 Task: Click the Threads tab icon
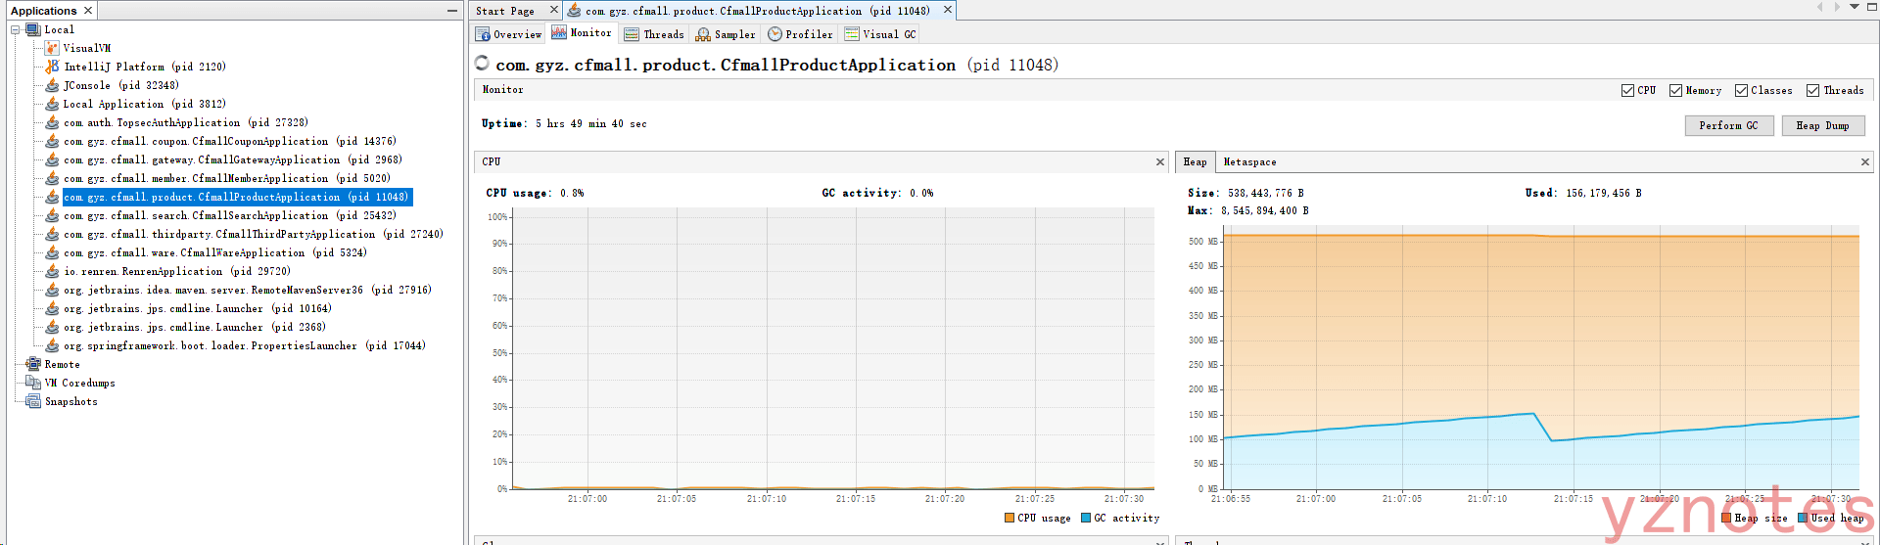pyautogui.click(x=632, y=34)
